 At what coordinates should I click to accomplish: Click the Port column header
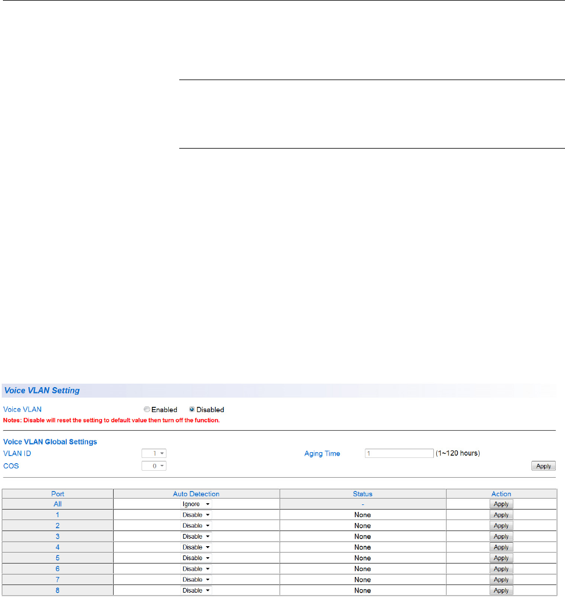click(x=57, y=494)
